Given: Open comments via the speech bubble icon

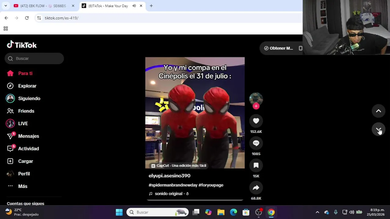Looking at the screenshot, I should click(x=256, y=143).
